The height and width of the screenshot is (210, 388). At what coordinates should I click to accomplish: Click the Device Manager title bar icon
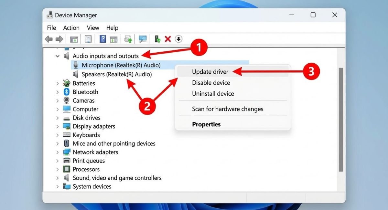tap(49, 15)
